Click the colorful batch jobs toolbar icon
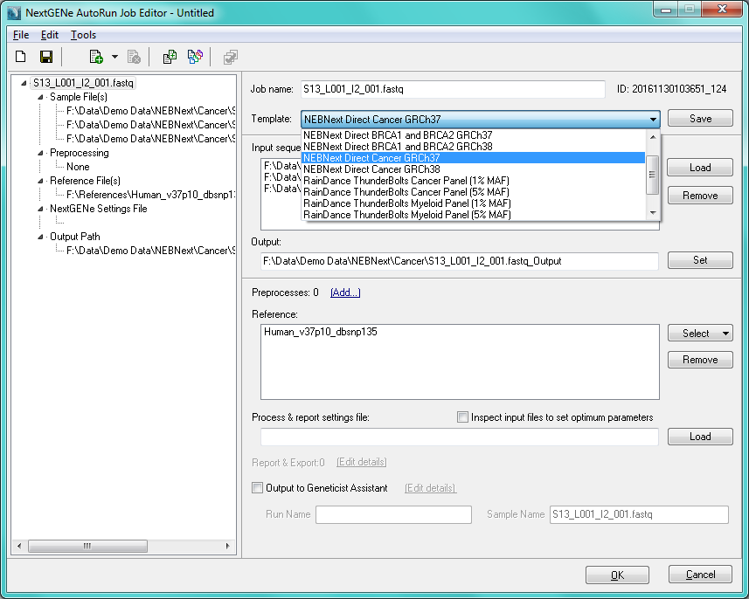The image size is (749, 599). point(195,57)
